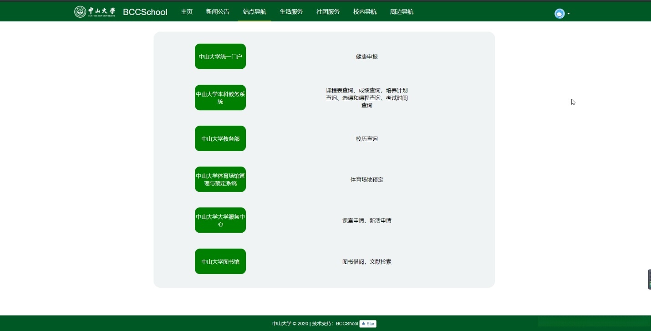Open the 中山大学本科教务系统 button

(x=220, y=97)
